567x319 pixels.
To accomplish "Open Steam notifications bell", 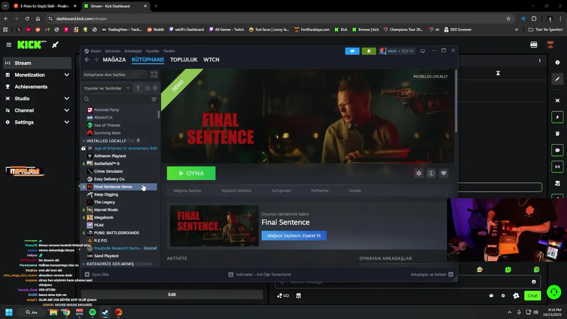I will point(369,51).
